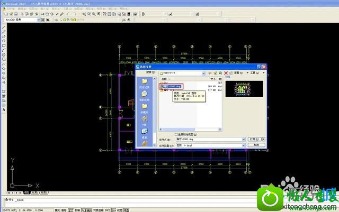This screenshot has width=339, height=212.
Task: Click the New drawing toolbar icon
Action: (6, 14)
